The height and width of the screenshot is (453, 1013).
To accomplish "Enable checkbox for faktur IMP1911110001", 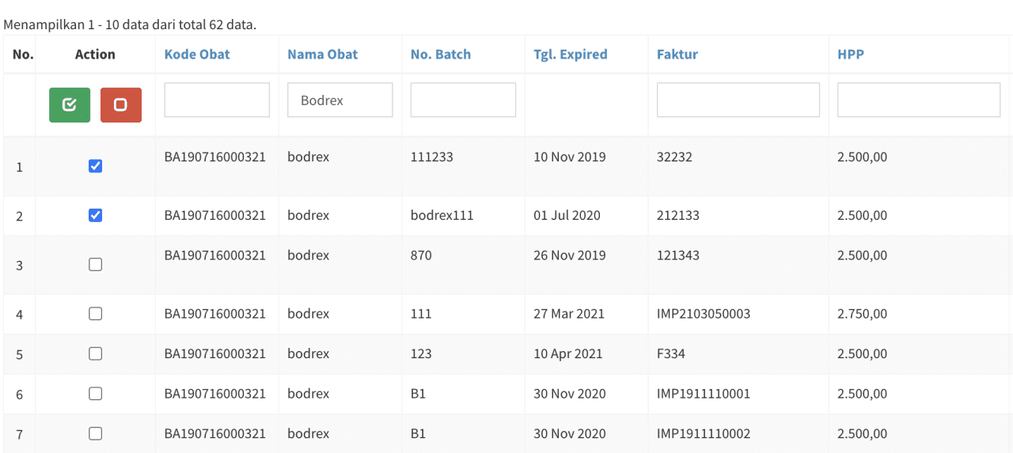I will (96, 393).
